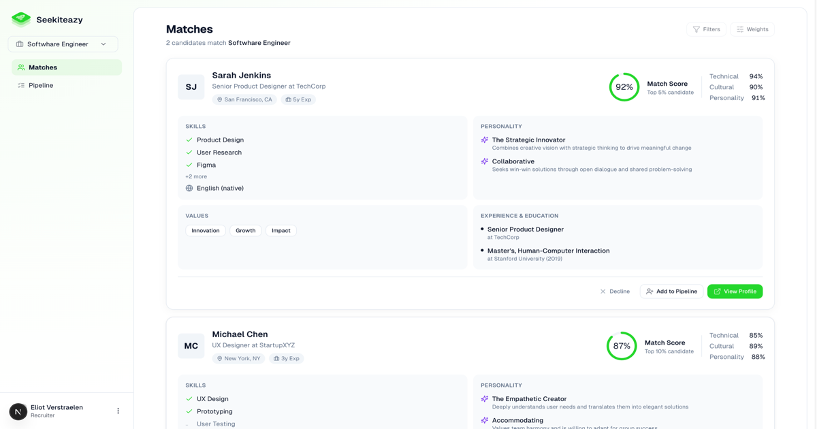Click the Sarah Jenkins name heading
Image resolution: width=817 pixels, height=429 pixels.
pyautogui.click(x=241, y=76)
